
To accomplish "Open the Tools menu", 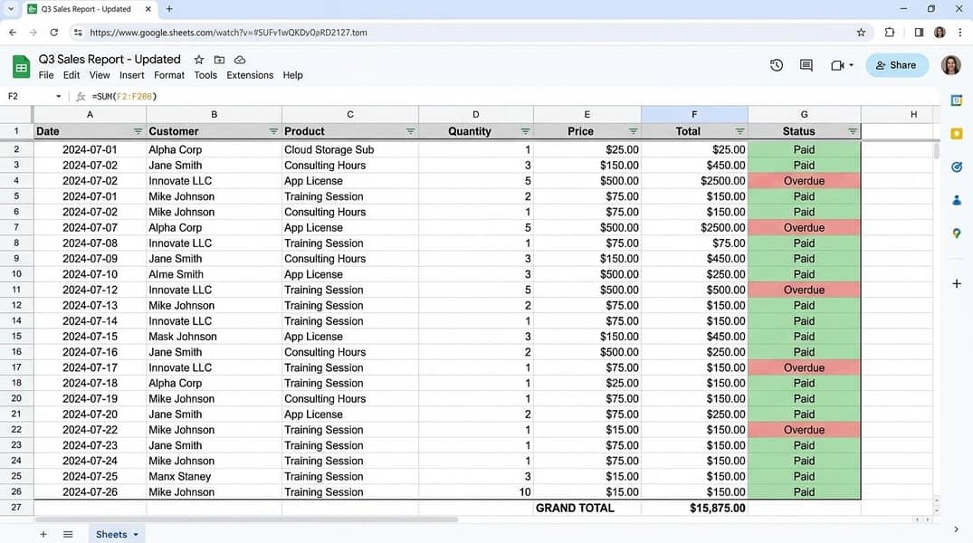I will point(205,75).
